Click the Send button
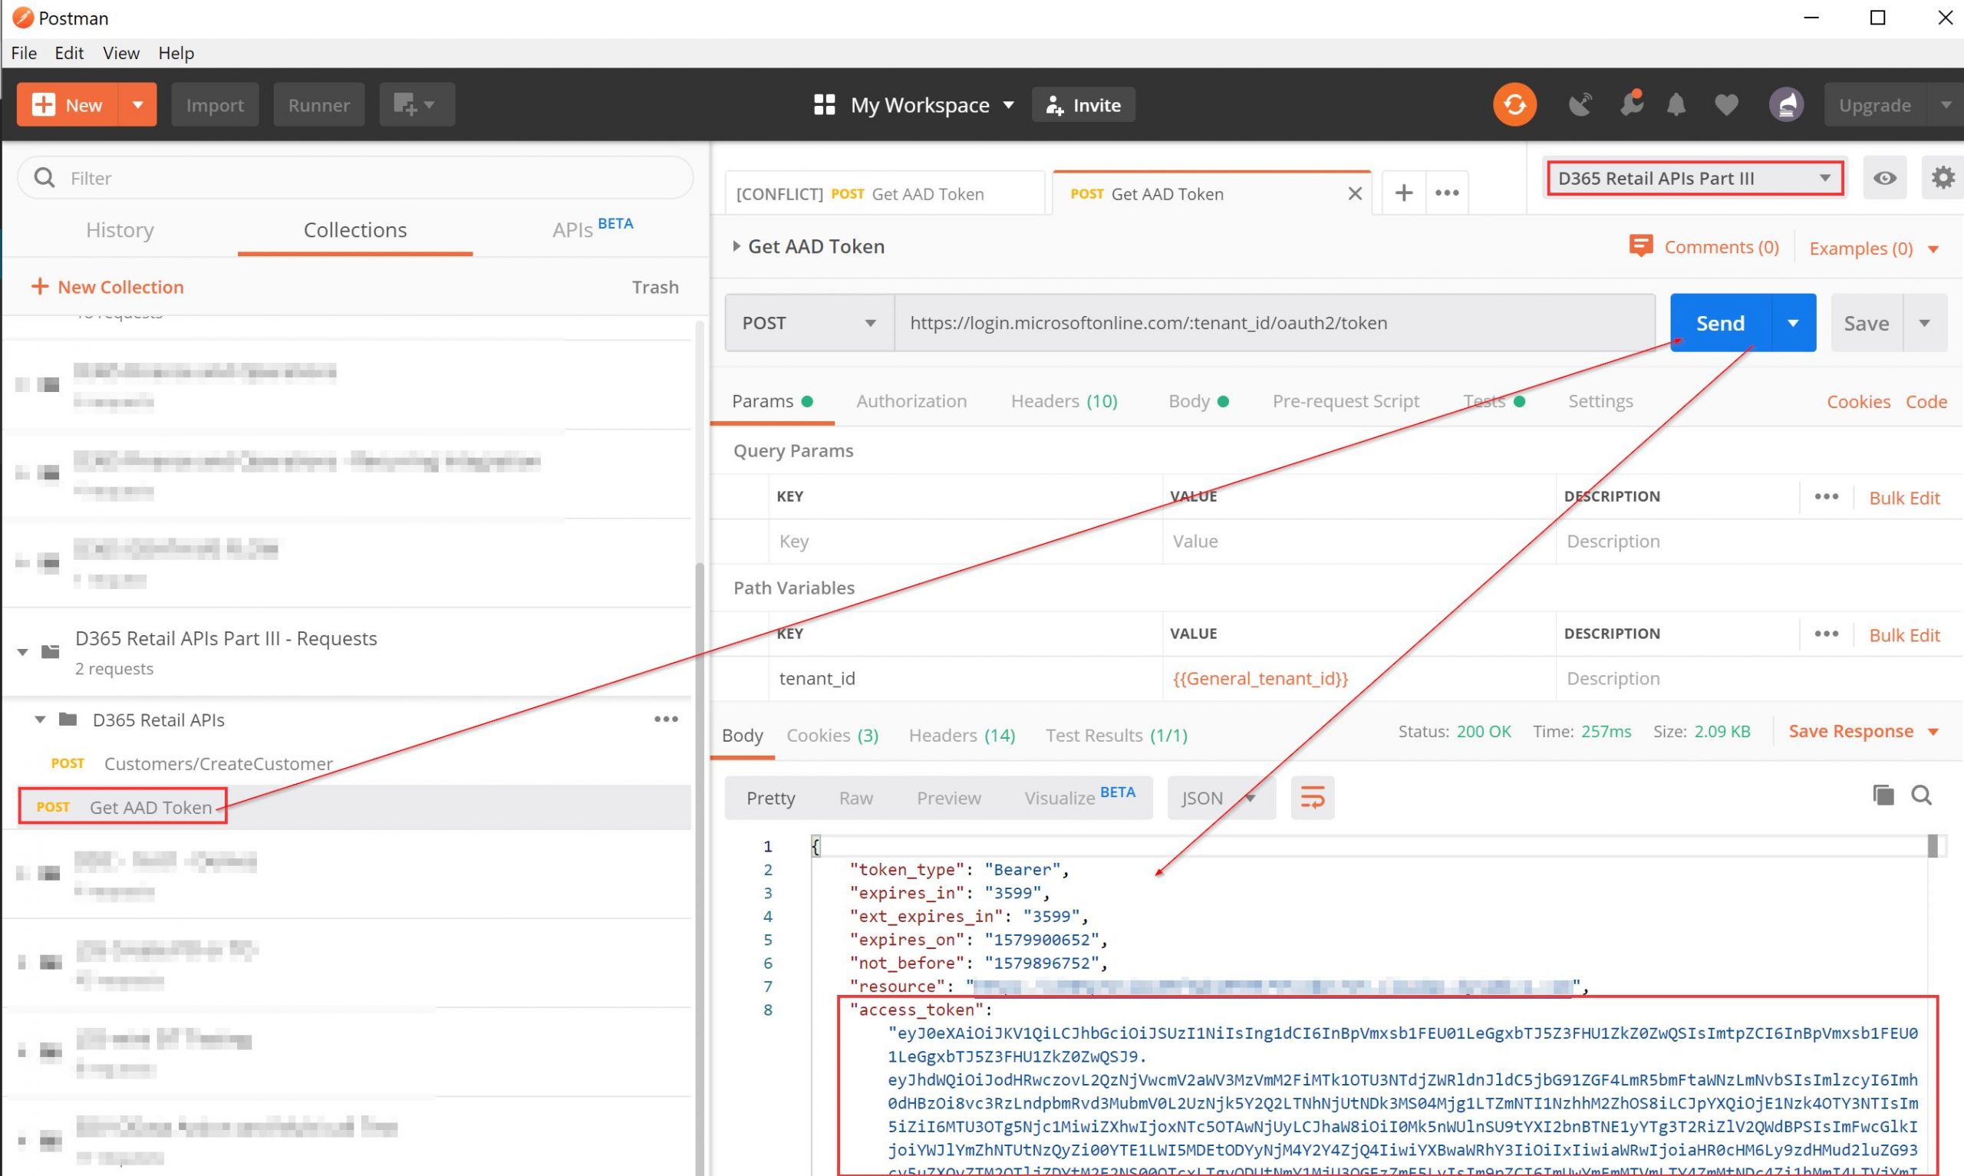 1720,322
